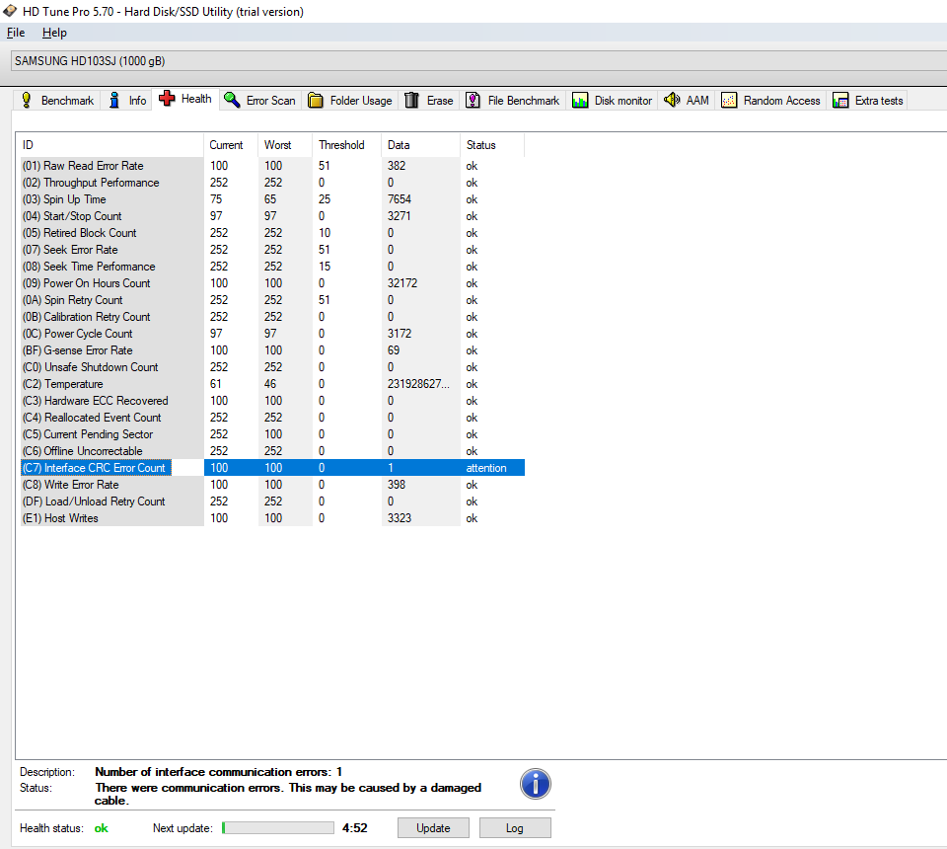This screenshot has width=947, height=849.
Task: Open the SAMSUNG HD103SJ drive selector
Action: [x=473, y=61]
